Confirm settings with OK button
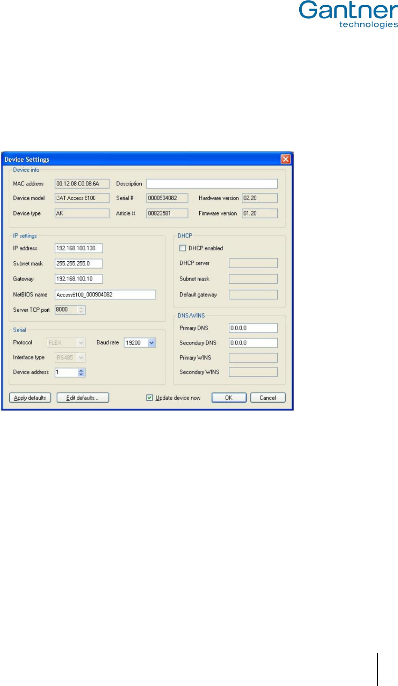398x686 pixels. (x=229, y=398)
